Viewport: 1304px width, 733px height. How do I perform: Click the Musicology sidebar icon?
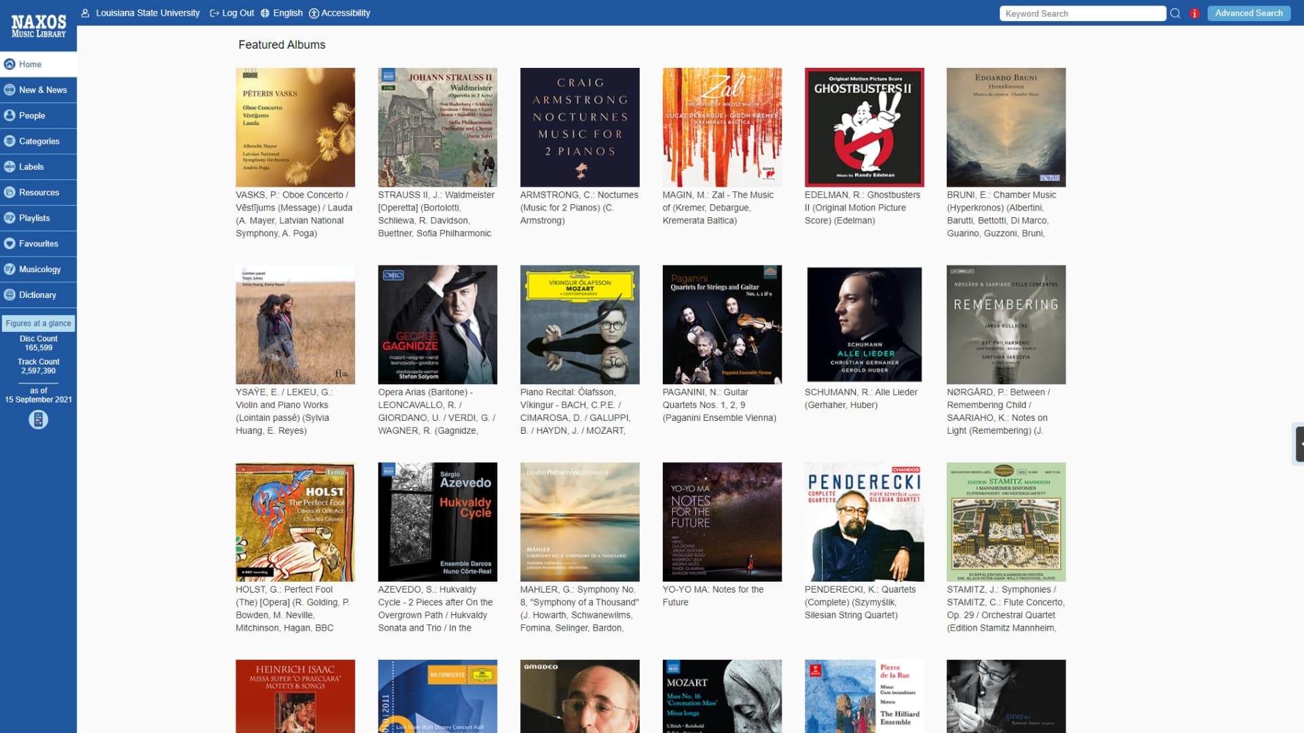click(x=11, y=269)
